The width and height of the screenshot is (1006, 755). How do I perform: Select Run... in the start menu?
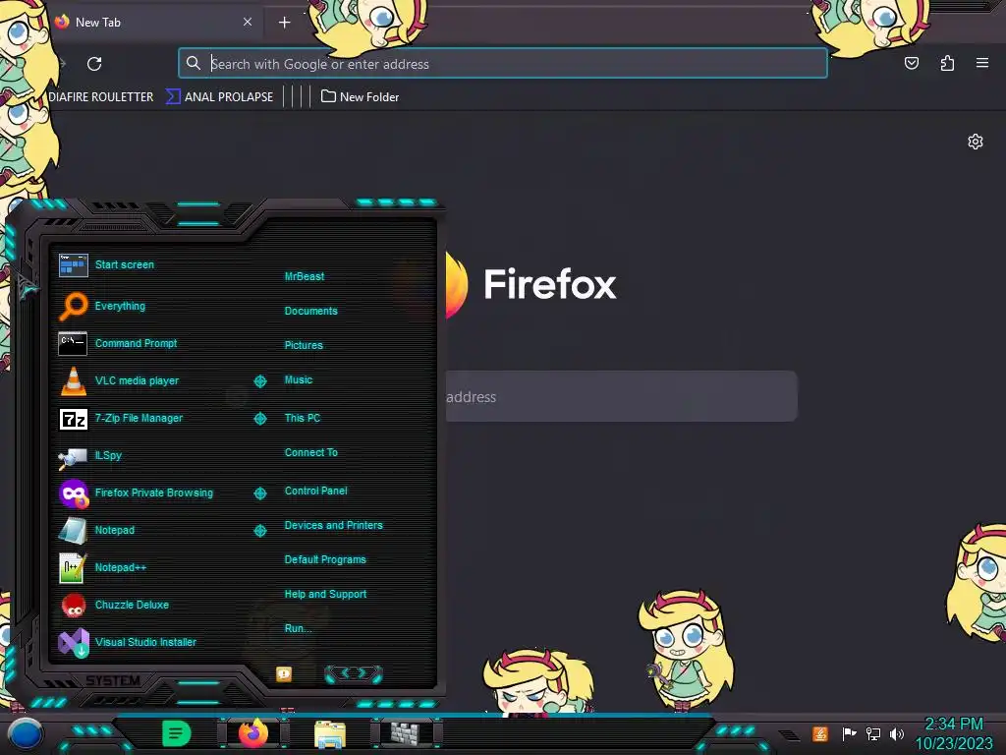[x=298, y=628]
